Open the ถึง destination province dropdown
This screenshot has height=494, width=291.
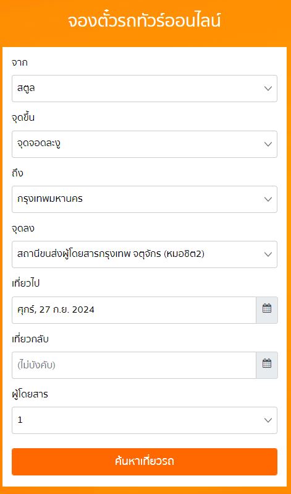(x=145, y=199)
